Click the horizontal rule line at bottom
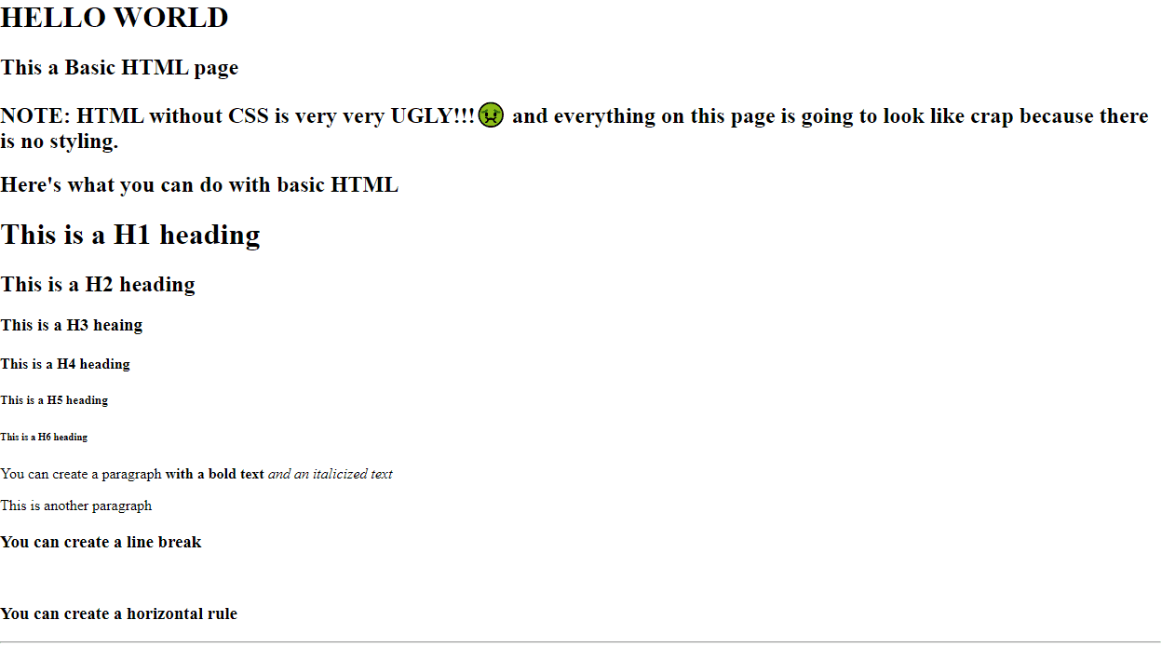This screenshot has width=1162, height=647. [x=581, y=642]
